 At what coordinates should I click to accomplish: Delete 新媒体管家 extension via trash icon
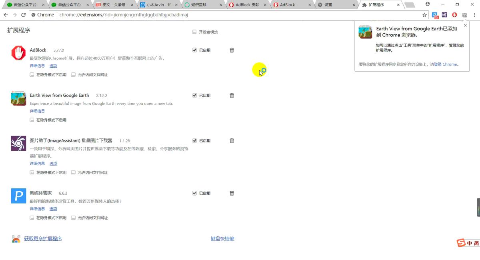[232, 193]
